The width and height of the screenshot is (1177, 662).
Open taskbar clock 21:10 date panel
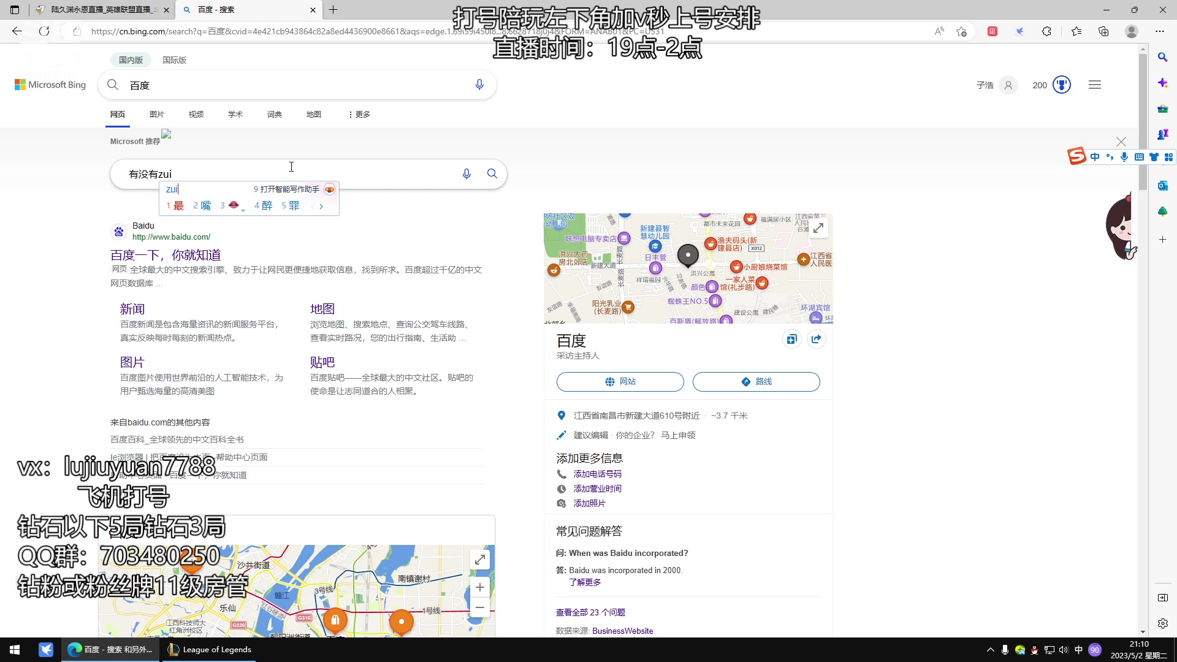coord(1138,650)
